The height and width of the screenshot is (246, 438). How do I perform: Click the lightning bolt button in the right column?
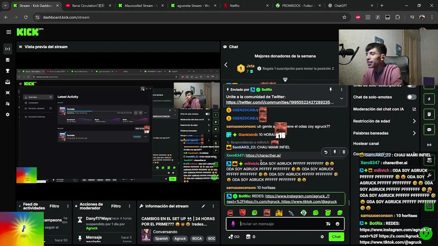coord(429,99)
